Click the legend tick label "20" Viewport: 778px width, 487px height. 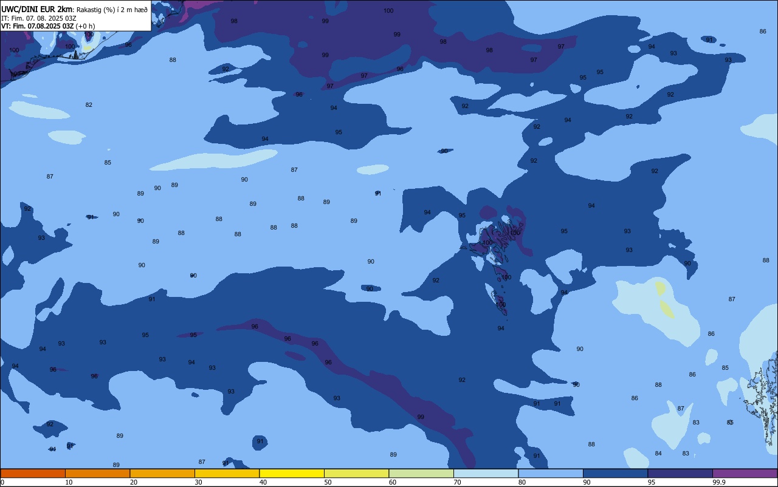[x=134, y=482]
